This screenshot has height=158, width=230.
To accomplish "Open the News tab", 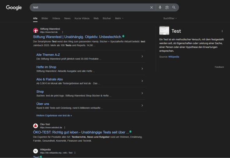I will point(67,18).
